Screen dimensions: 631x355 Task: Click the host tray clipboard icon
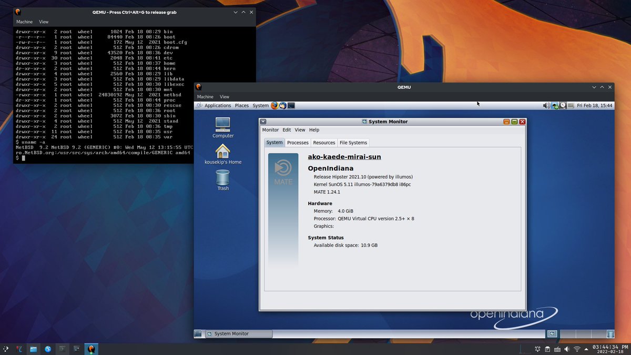(547, 349)
